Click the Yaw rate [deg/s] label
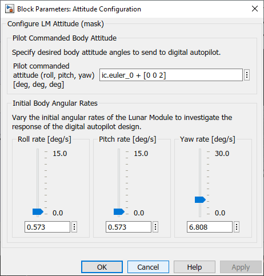The width and height of the screenshot is (264, 276). coord(207,139)
